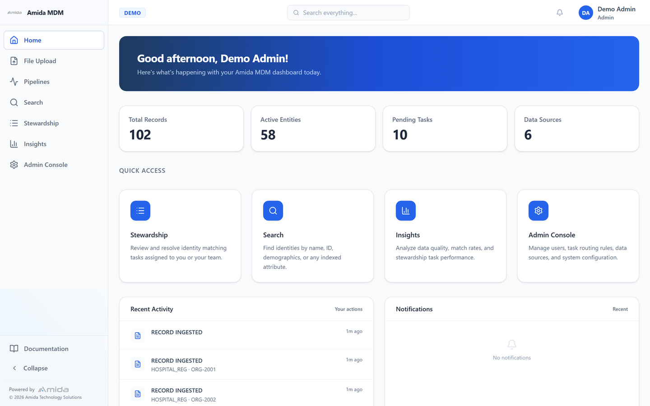
Task: Click the empty notifications bell icon
Action: tap(512, 345)
